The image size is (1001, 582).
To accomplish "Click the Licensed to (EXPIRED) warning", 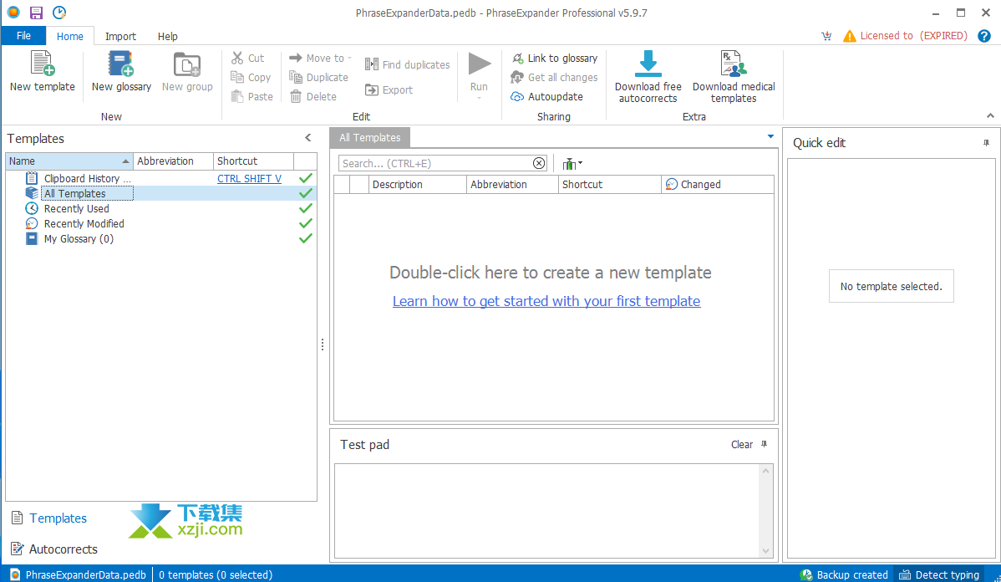I will (x=905, y=36).
